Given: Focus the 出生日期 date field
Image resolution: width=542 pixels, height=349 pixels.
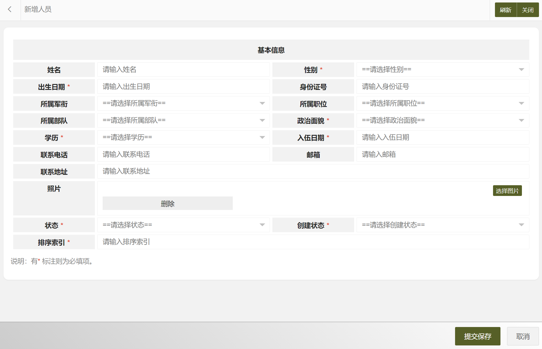Looking at the screenshot, I should [x=183, y=87].
